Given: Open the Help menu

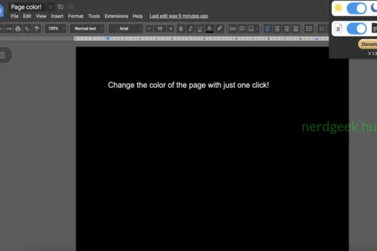Looking at the screenshot, I should (x=138, y=16).
